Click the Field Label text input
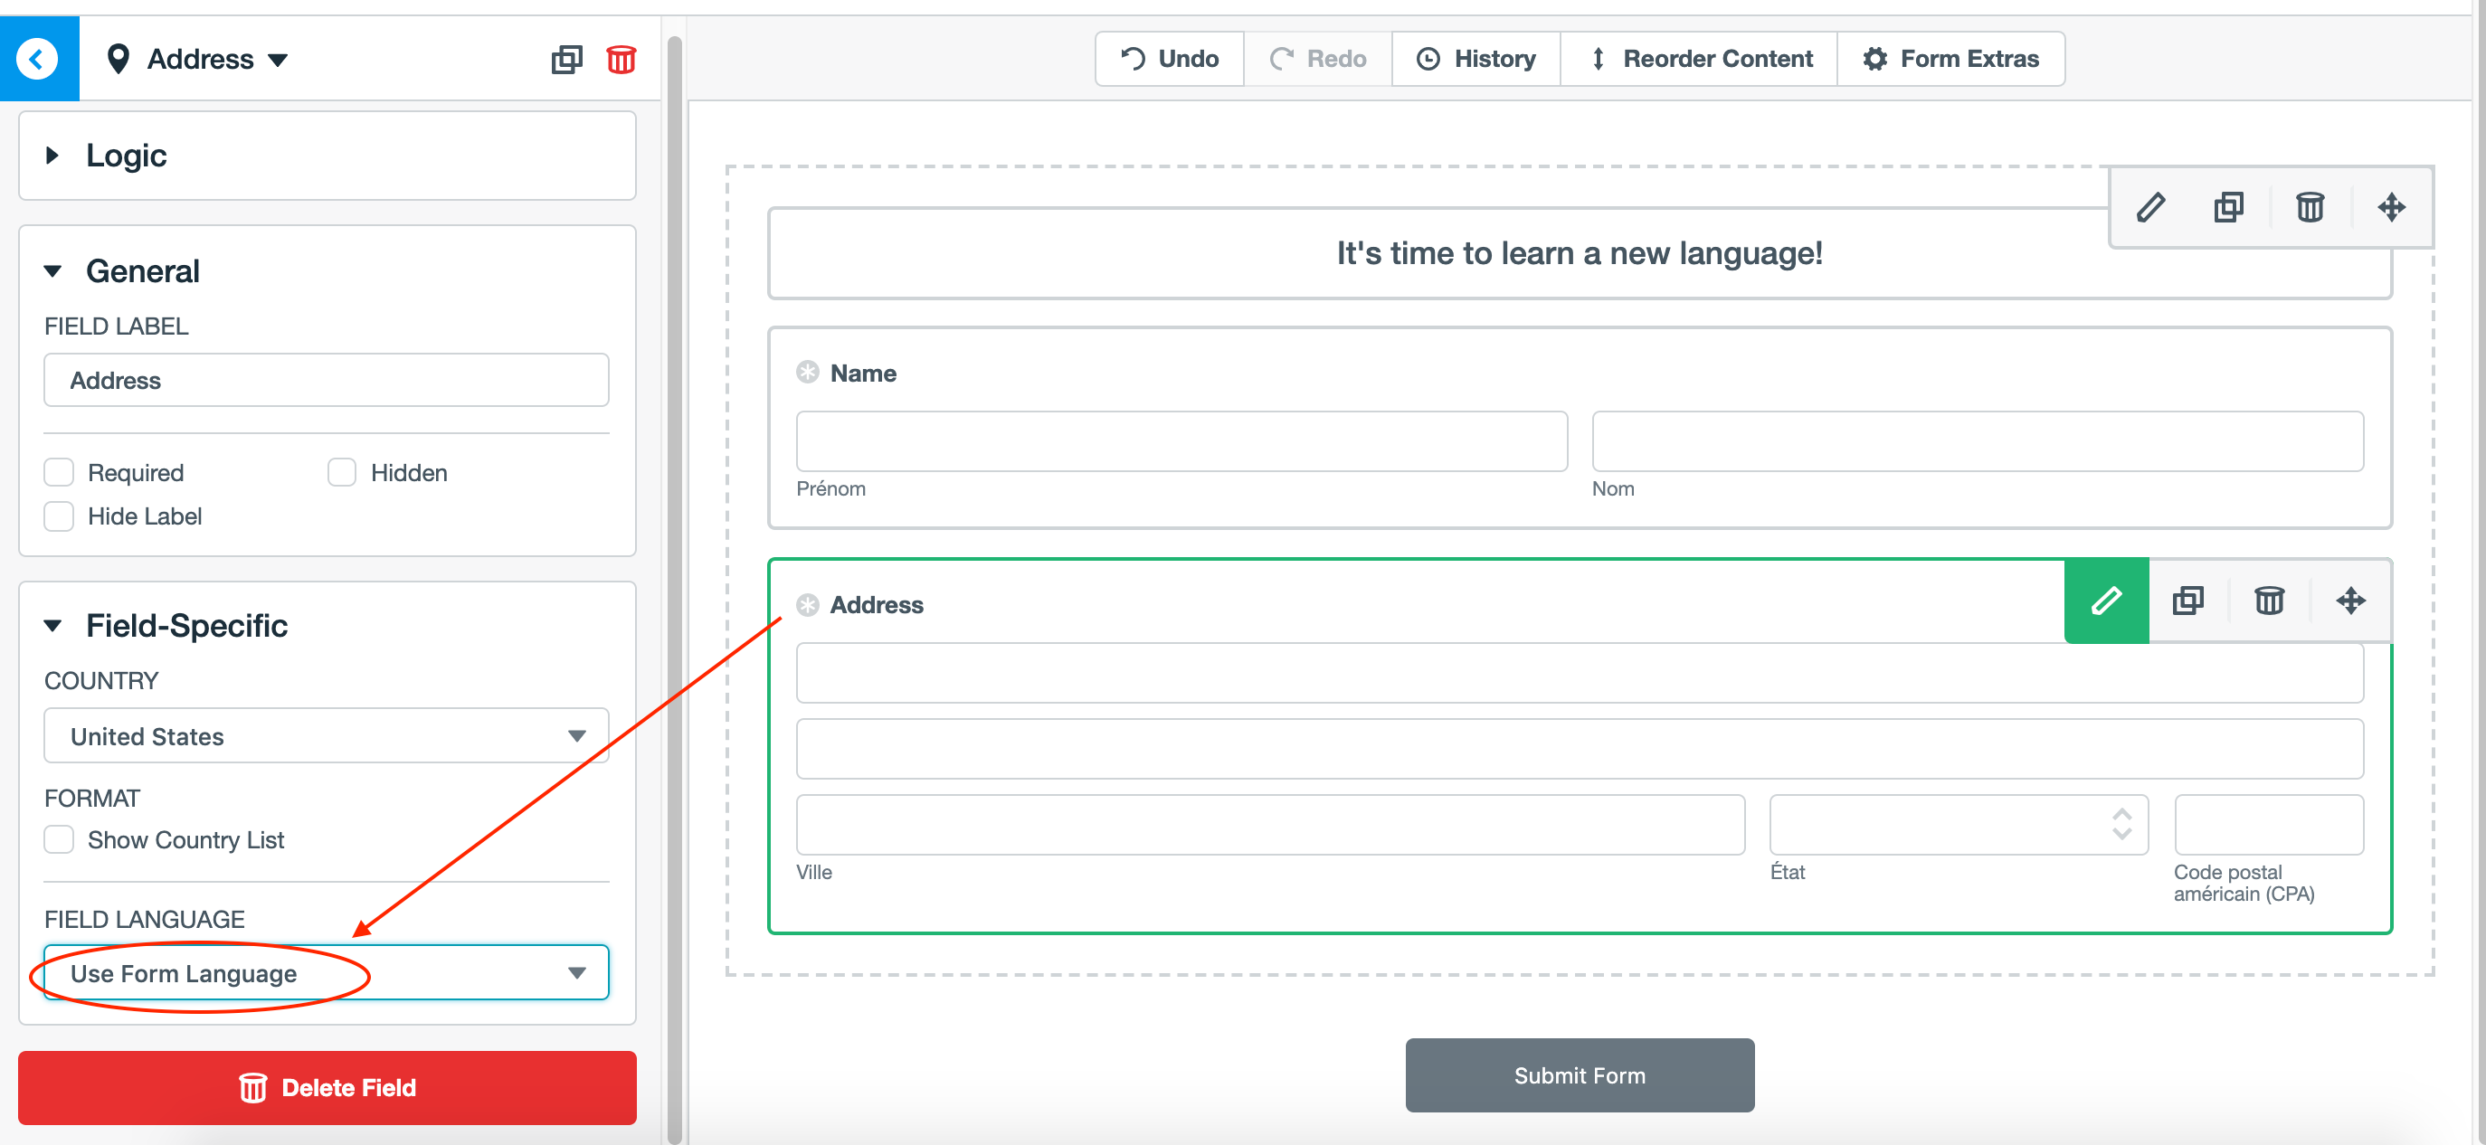Screen dimensions: 2486x1145 coord(327,381)
